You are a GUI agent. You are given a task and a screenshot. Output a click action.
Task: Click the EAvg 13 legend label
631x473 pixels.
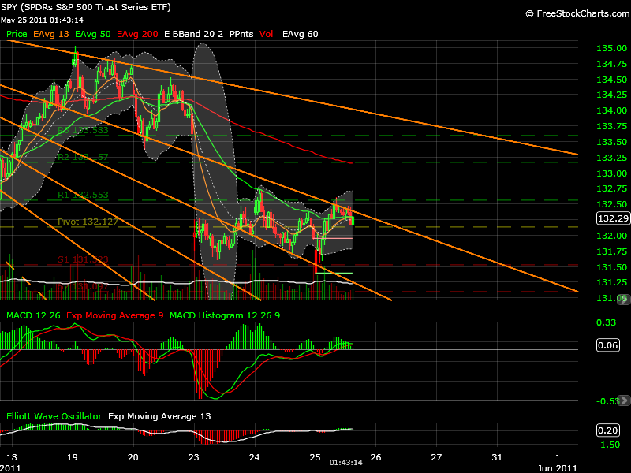click(52, 35)
